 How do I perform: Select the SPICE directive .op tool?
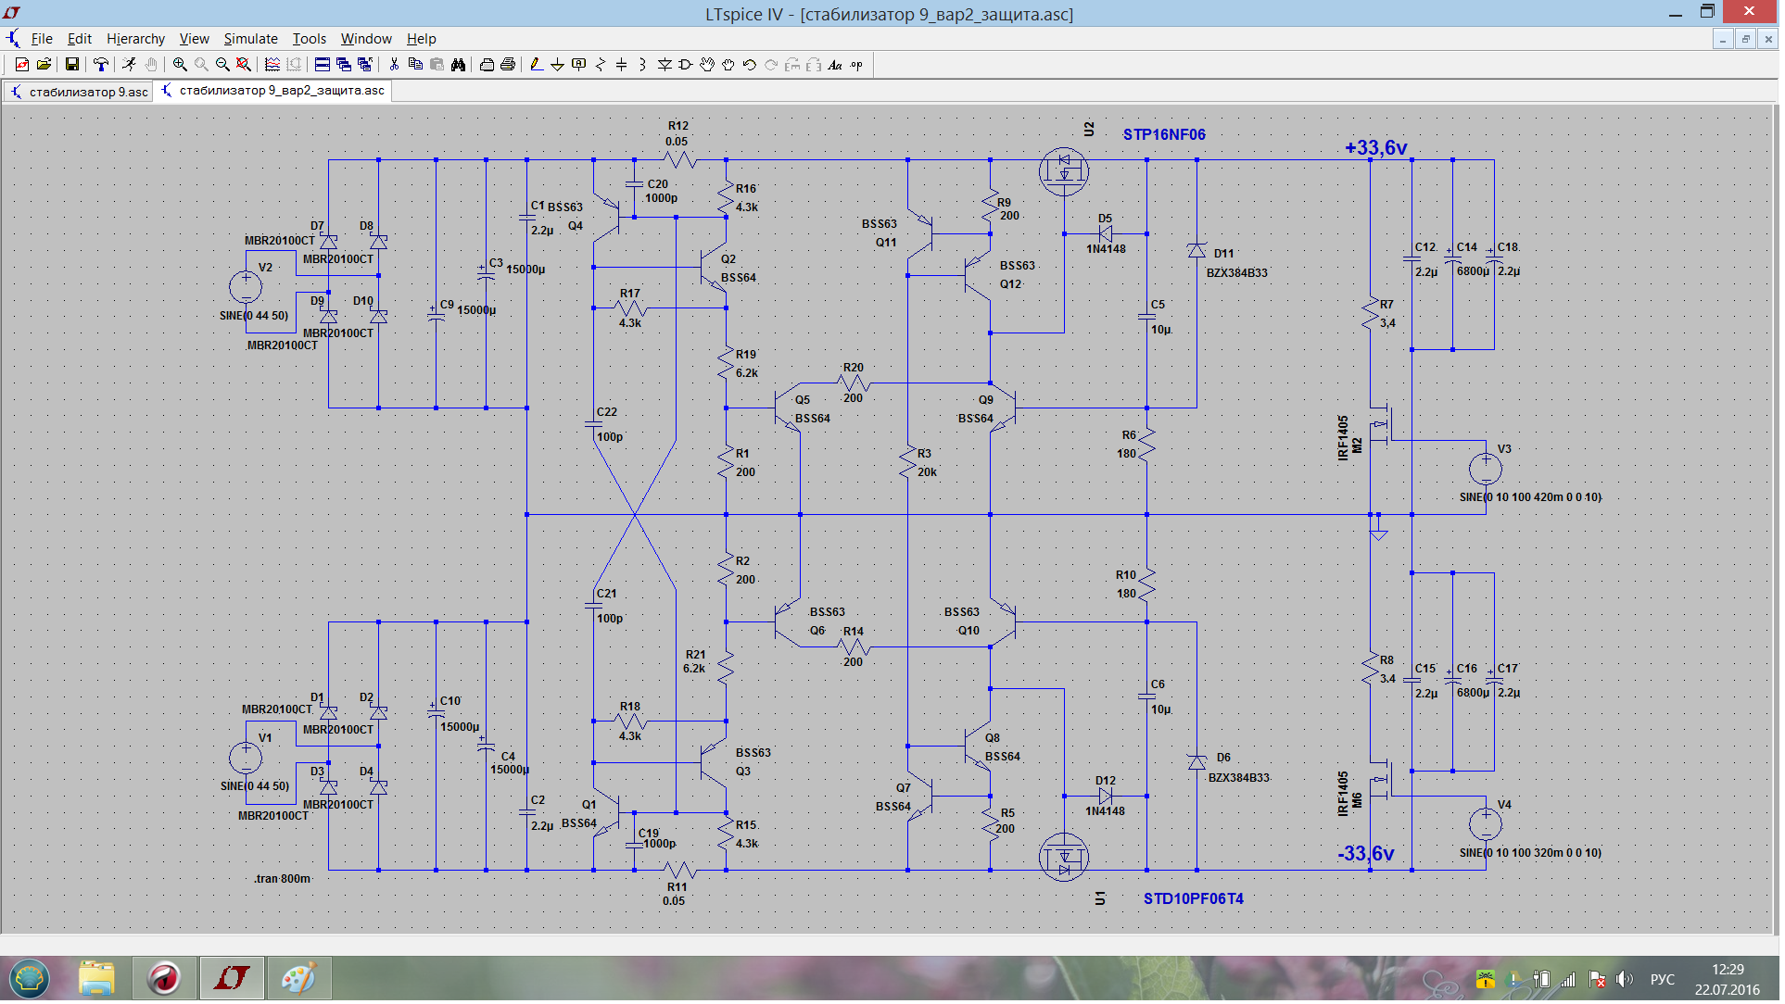coord(856,65)
